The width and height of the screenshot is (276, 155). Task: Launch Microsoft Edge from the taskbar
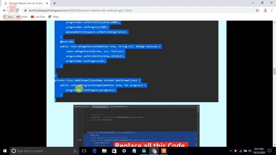pyautogui.click(x=94, y=151)
